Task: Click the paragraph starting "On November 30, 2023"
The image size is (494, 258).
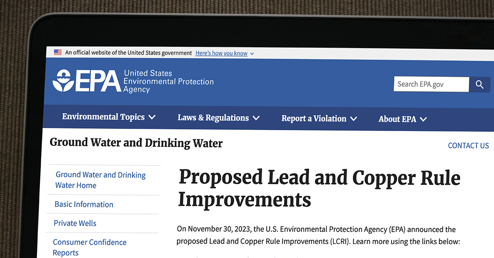Action: (318, 235)
